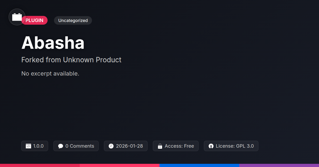Click the Forked from Unknown Product subtitle
The height and width of the screenshot is (167, 319).
tap(71, 60)
